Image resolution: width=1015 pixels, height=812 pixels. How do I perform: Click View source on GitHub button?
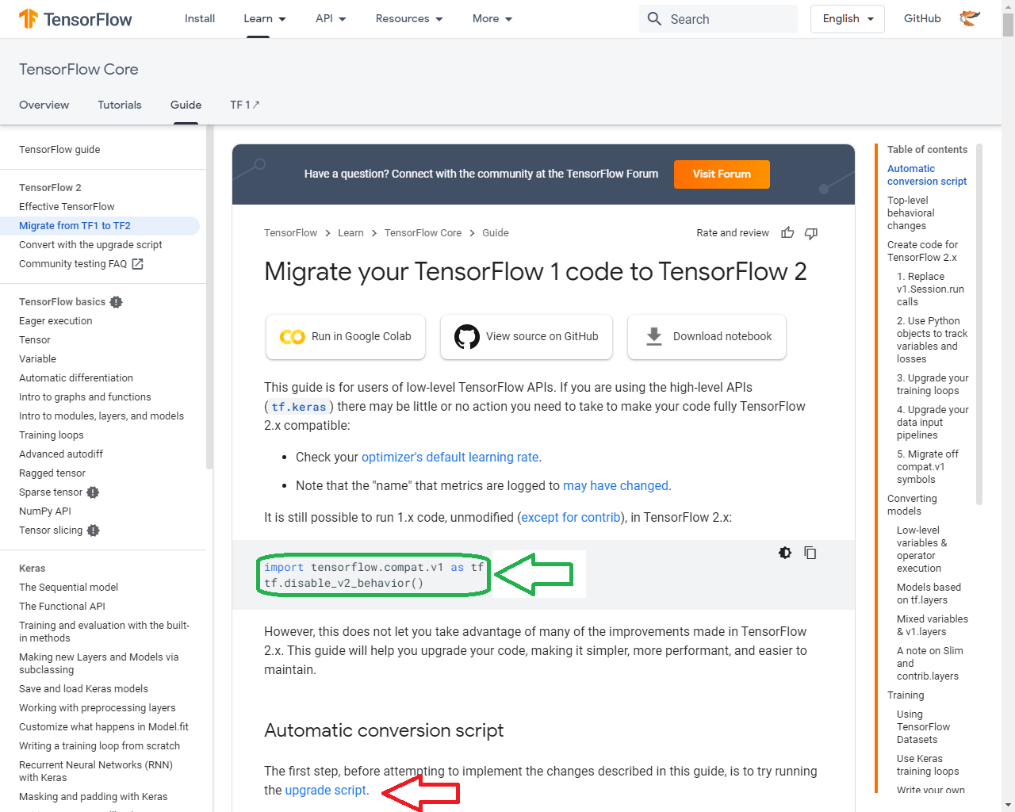527,337
